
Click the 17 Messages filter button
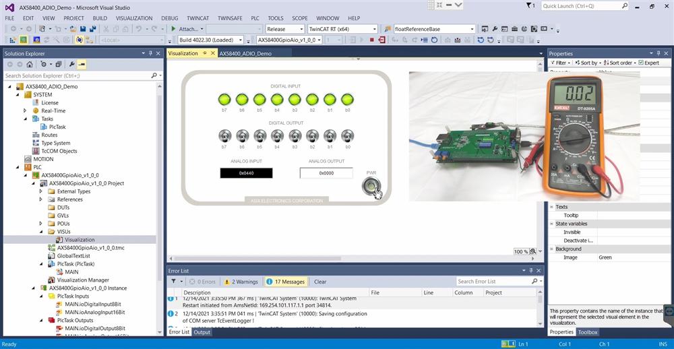(x=286, y=282)
